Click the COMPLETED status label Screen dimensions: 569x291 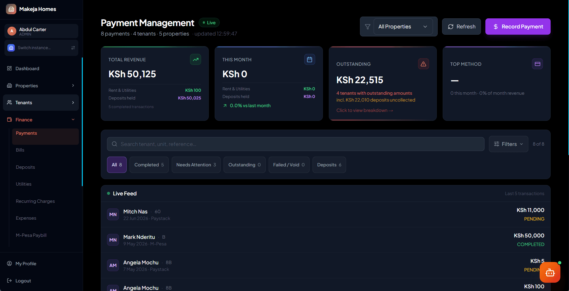coord(531,245)
